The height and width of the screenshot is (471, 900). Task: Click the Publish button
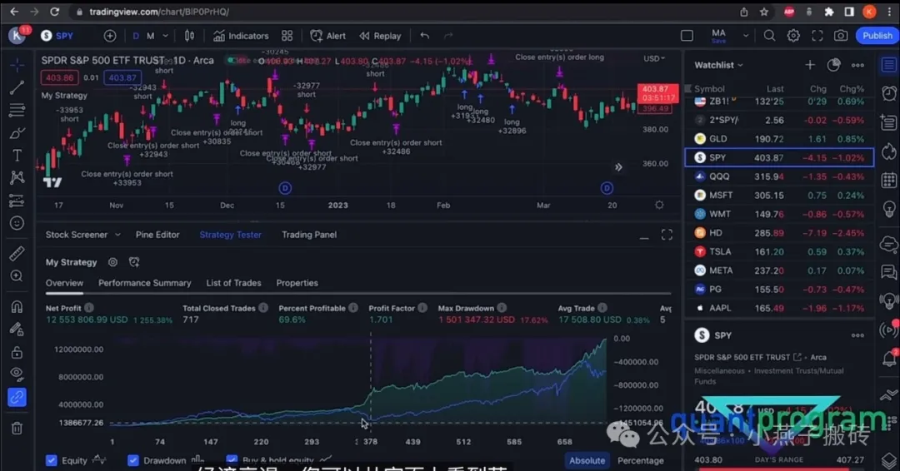tap(877, 36)
